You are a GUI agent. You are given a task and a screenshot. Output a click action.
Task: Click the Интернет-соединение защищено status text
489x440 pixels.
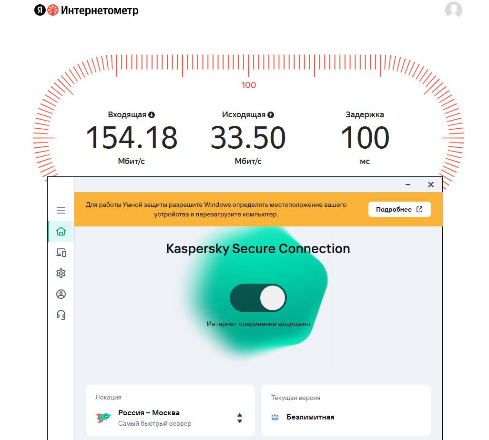pos(258,324)
